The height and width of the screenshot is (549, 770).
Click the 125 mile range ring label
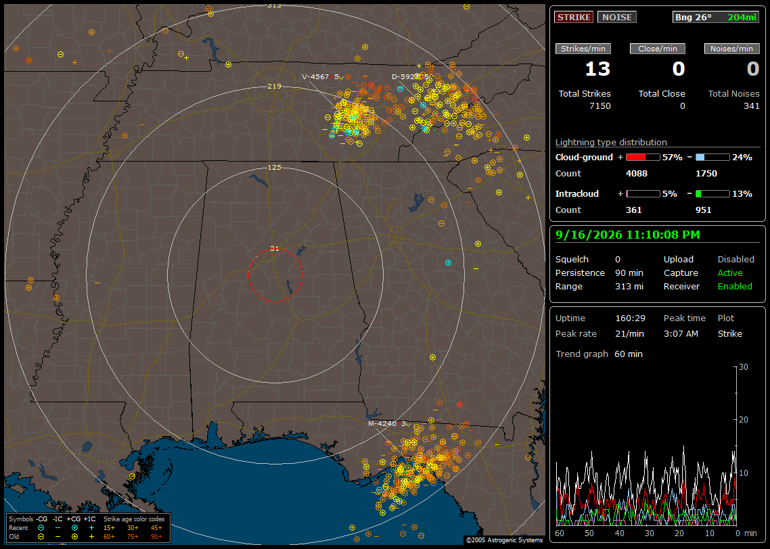pos(274,167)
